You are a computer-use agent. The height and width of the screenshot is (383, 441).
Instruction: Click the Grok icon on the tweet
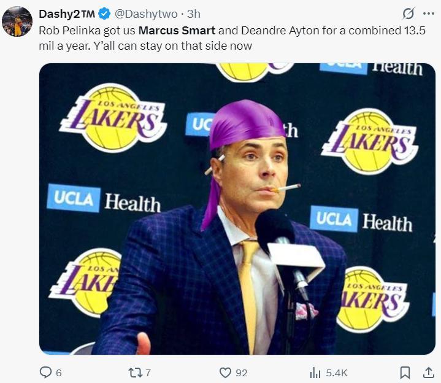coord(407,14)
